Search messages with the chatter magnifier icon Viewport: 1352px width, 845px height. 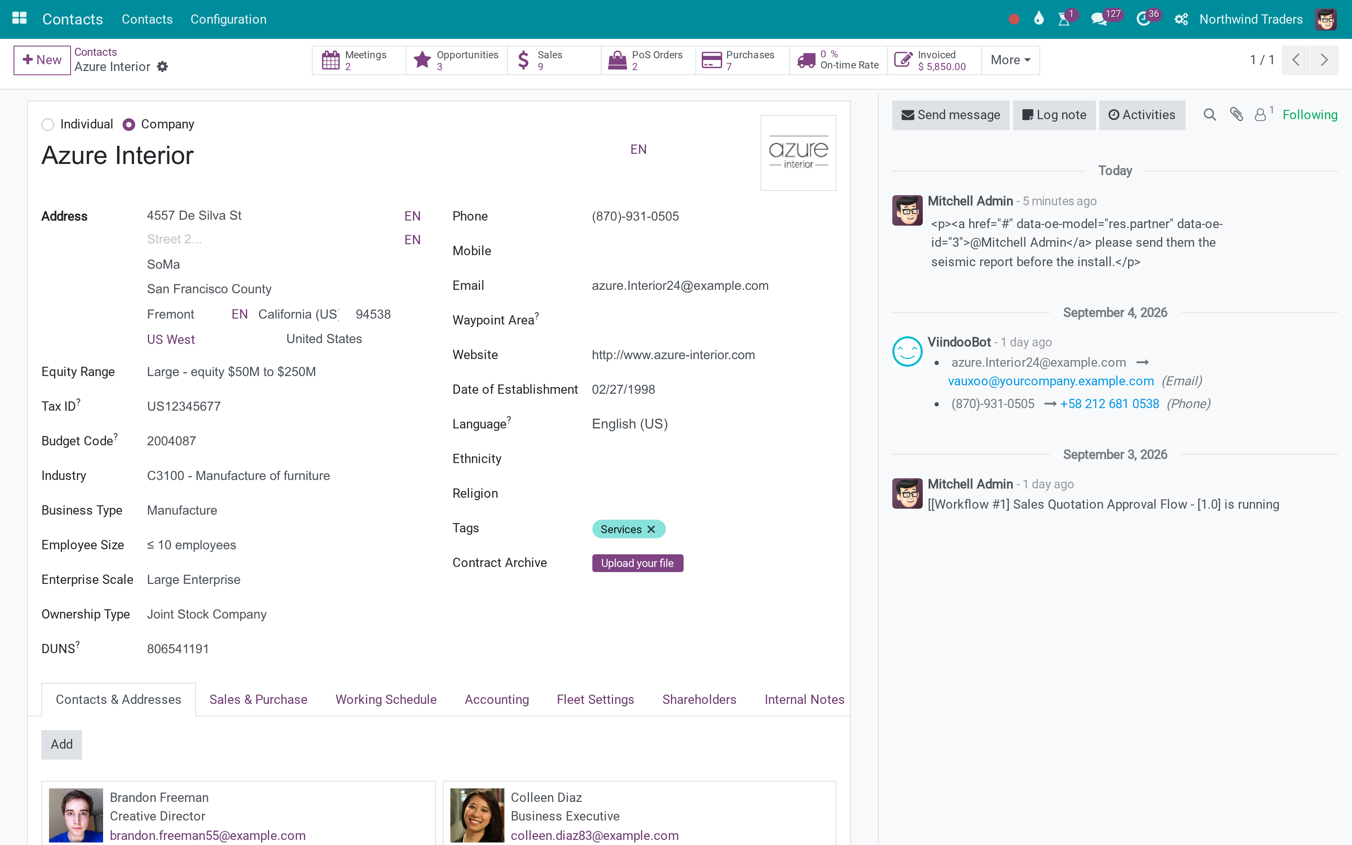pyautogui.click(x=1210, y=114)
